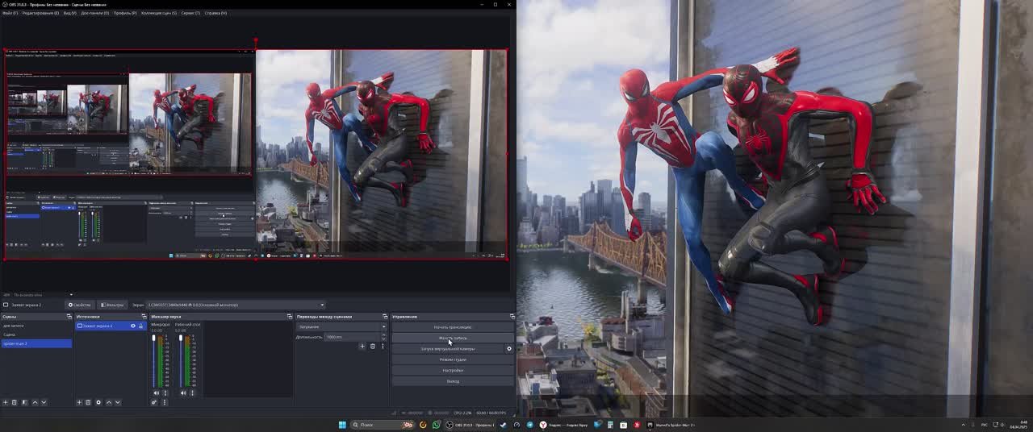Add a new scene with plus icon

5,402
